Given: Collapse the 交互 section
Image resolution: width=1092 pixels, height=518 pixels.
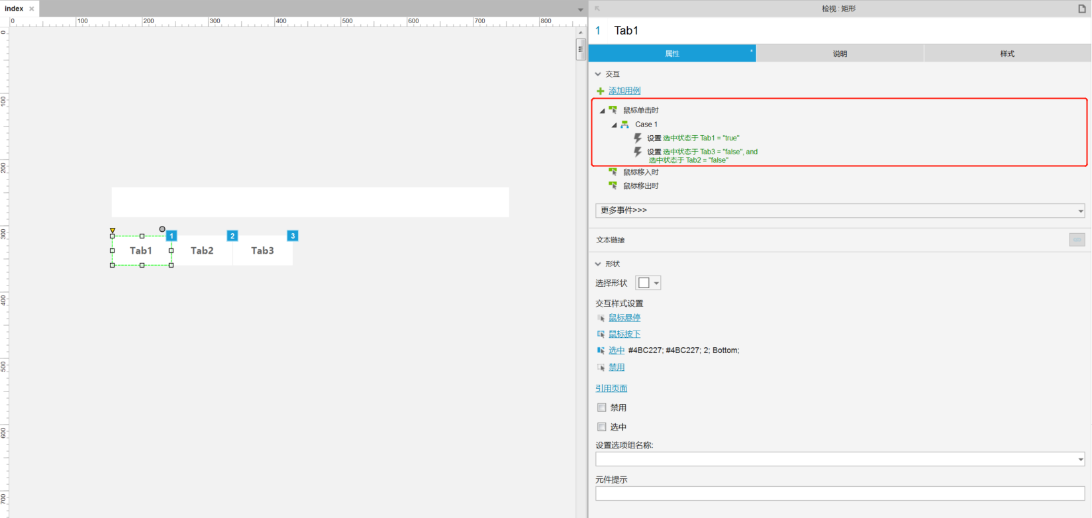Looking at the screenshot, I should click(598, 74).
